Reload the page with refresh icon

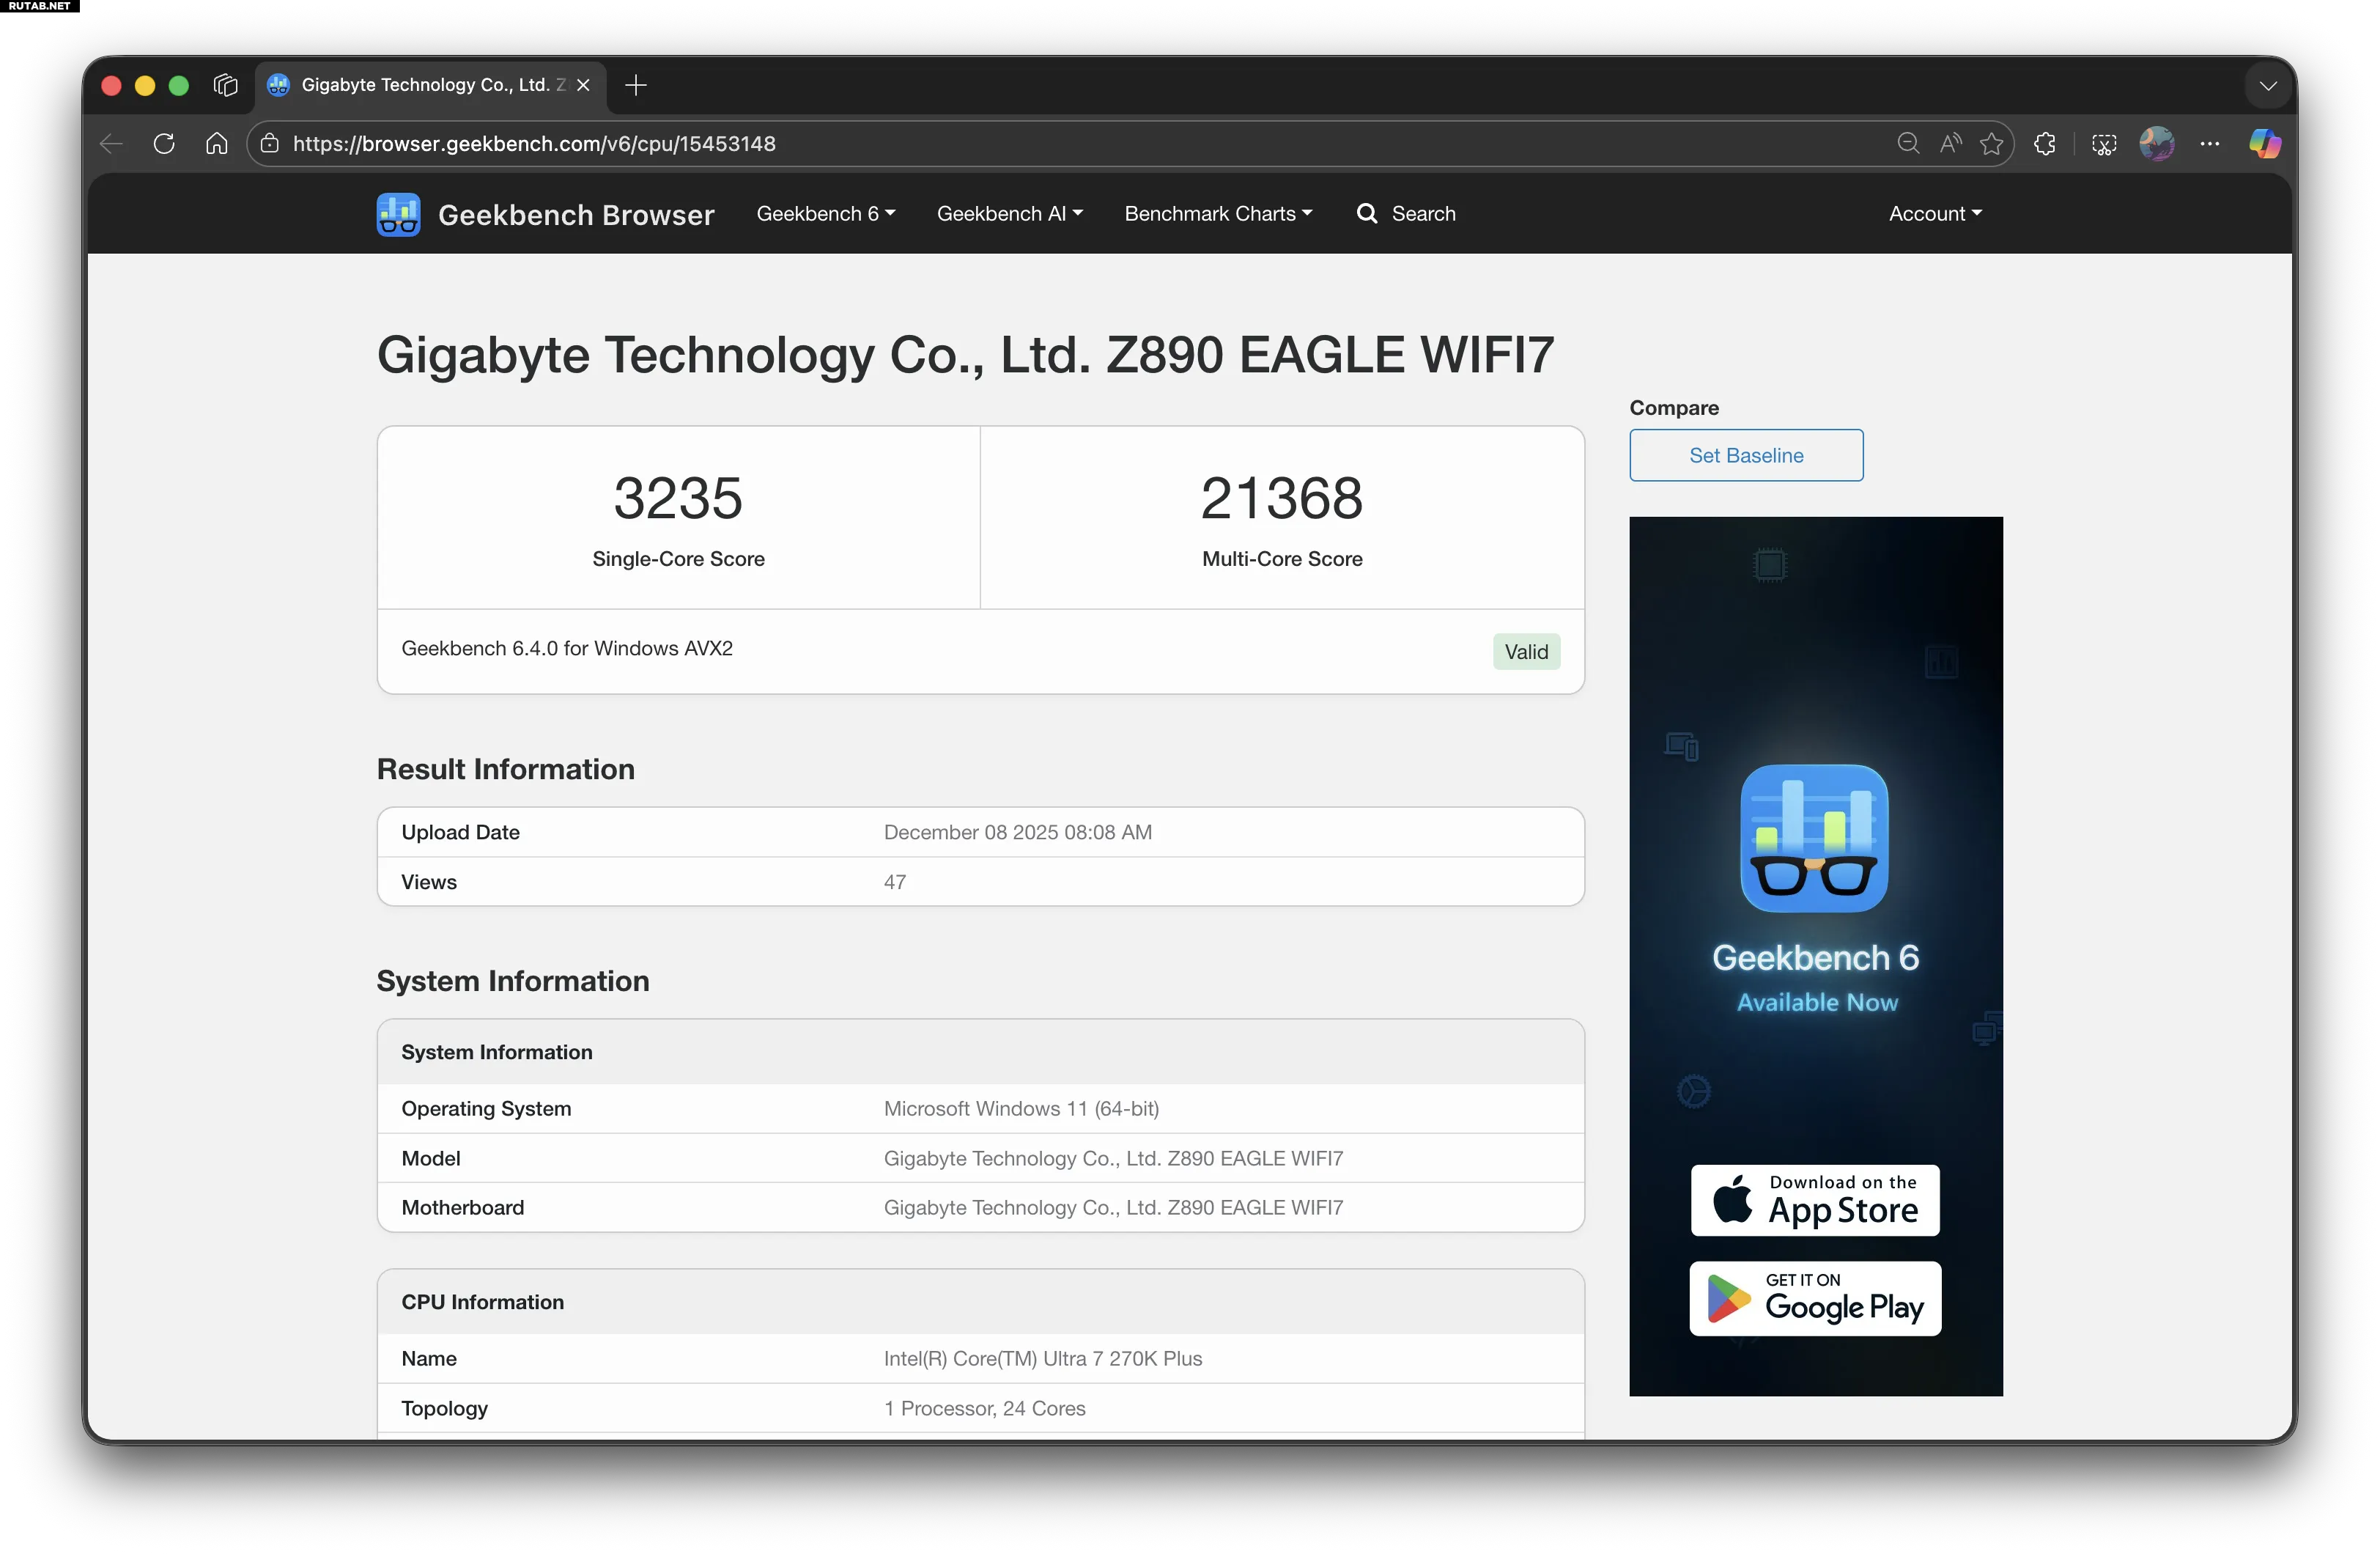(x=164, y=143)
